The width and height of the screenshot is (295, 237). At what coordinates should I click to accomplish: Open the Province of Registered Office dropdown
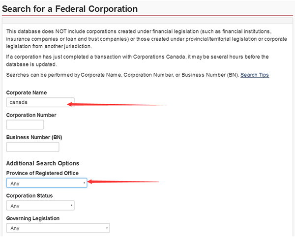click(x=47, y=183)
